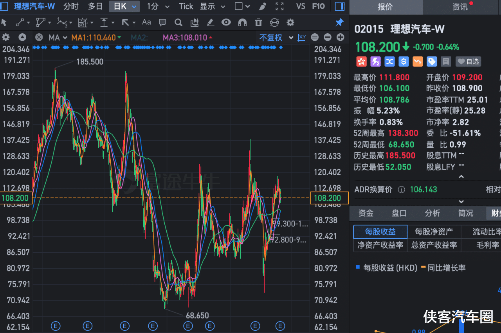
Task: Zoom in the chart with plus button
Action: tap(341, 37)
